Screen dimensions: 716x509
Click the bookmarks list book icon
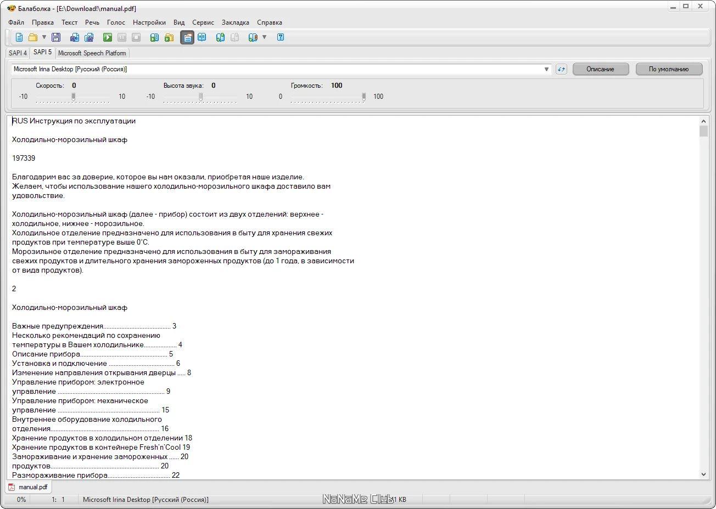point(253,37)
